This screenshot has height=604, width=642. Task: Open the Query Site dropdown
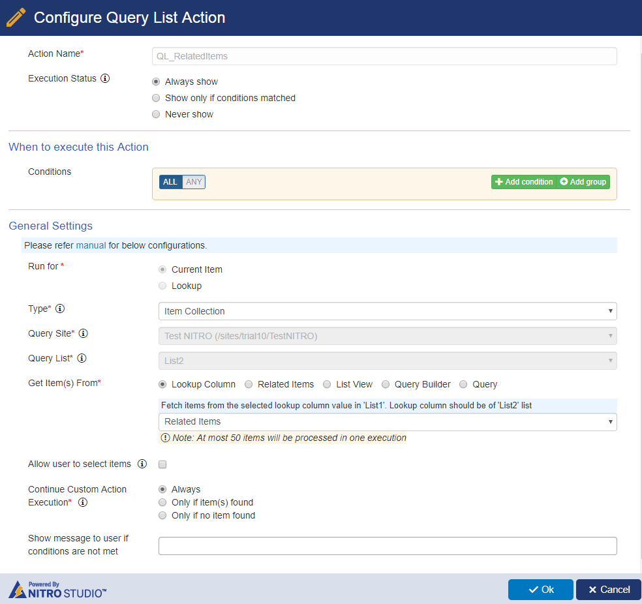coord(388,336)
